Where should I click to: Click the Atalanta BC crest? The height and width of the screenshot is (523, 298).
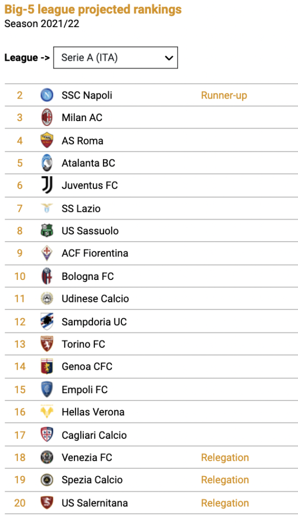tap(46, 163)
